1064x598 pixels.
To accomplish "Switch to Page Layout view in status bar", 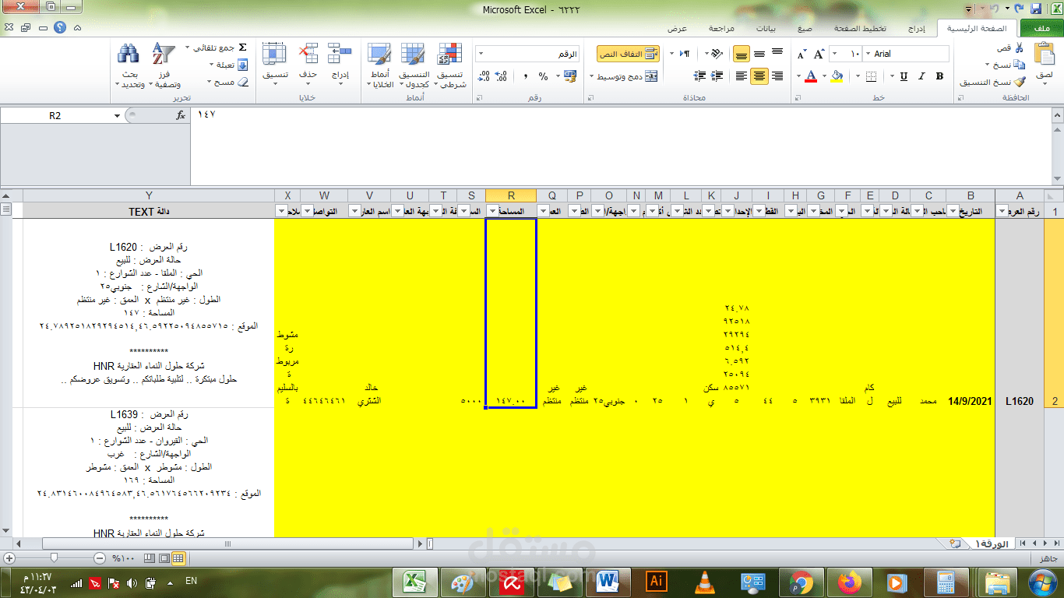I will tap(164, 558).
